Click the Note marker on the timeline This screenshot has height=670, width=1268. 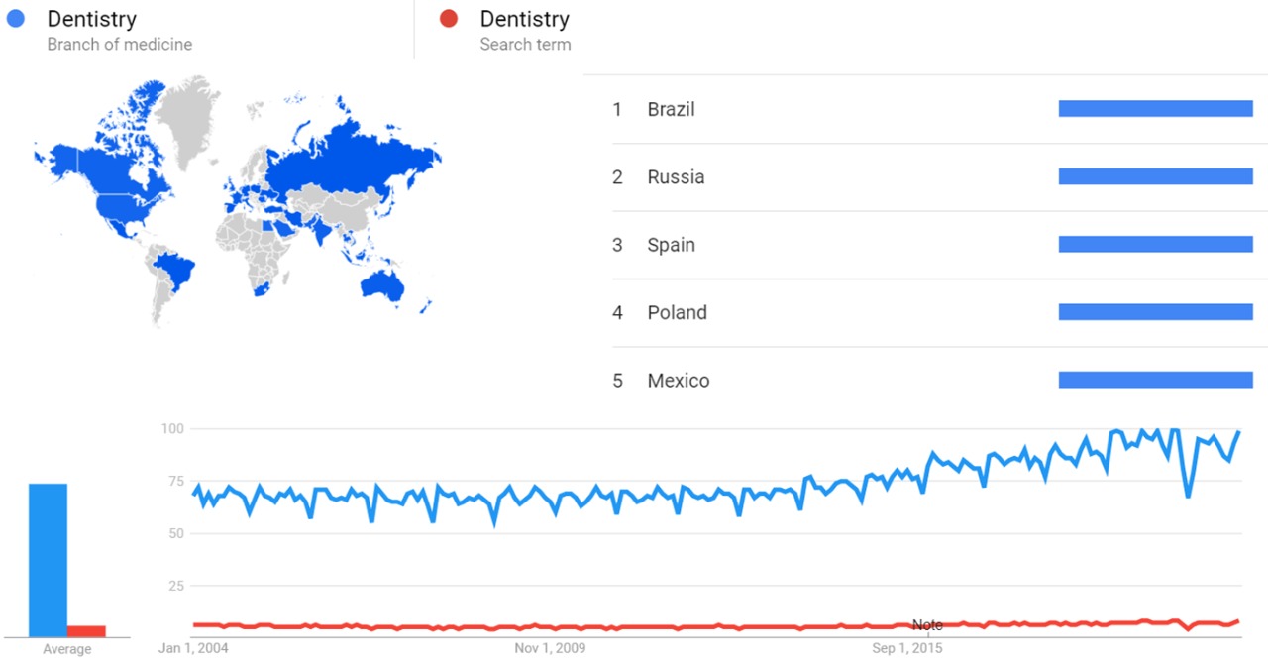click(x=927, y=625)
